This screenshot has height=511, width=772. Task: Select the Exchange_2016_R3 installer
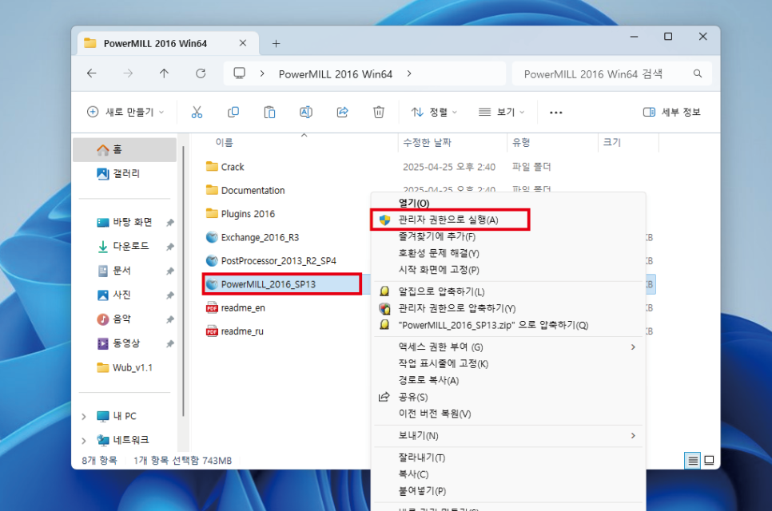tap(253, 238)
